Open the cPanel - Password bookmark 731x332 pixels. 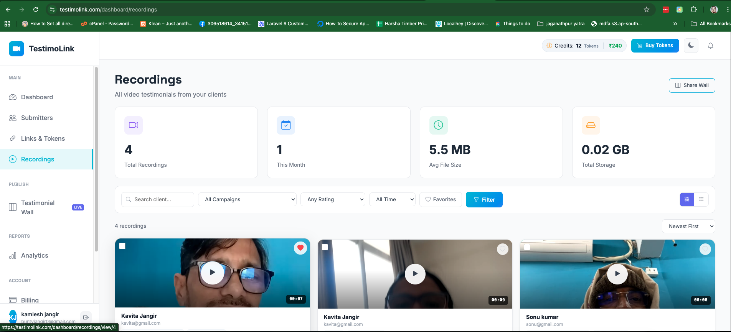click(107, 24)
